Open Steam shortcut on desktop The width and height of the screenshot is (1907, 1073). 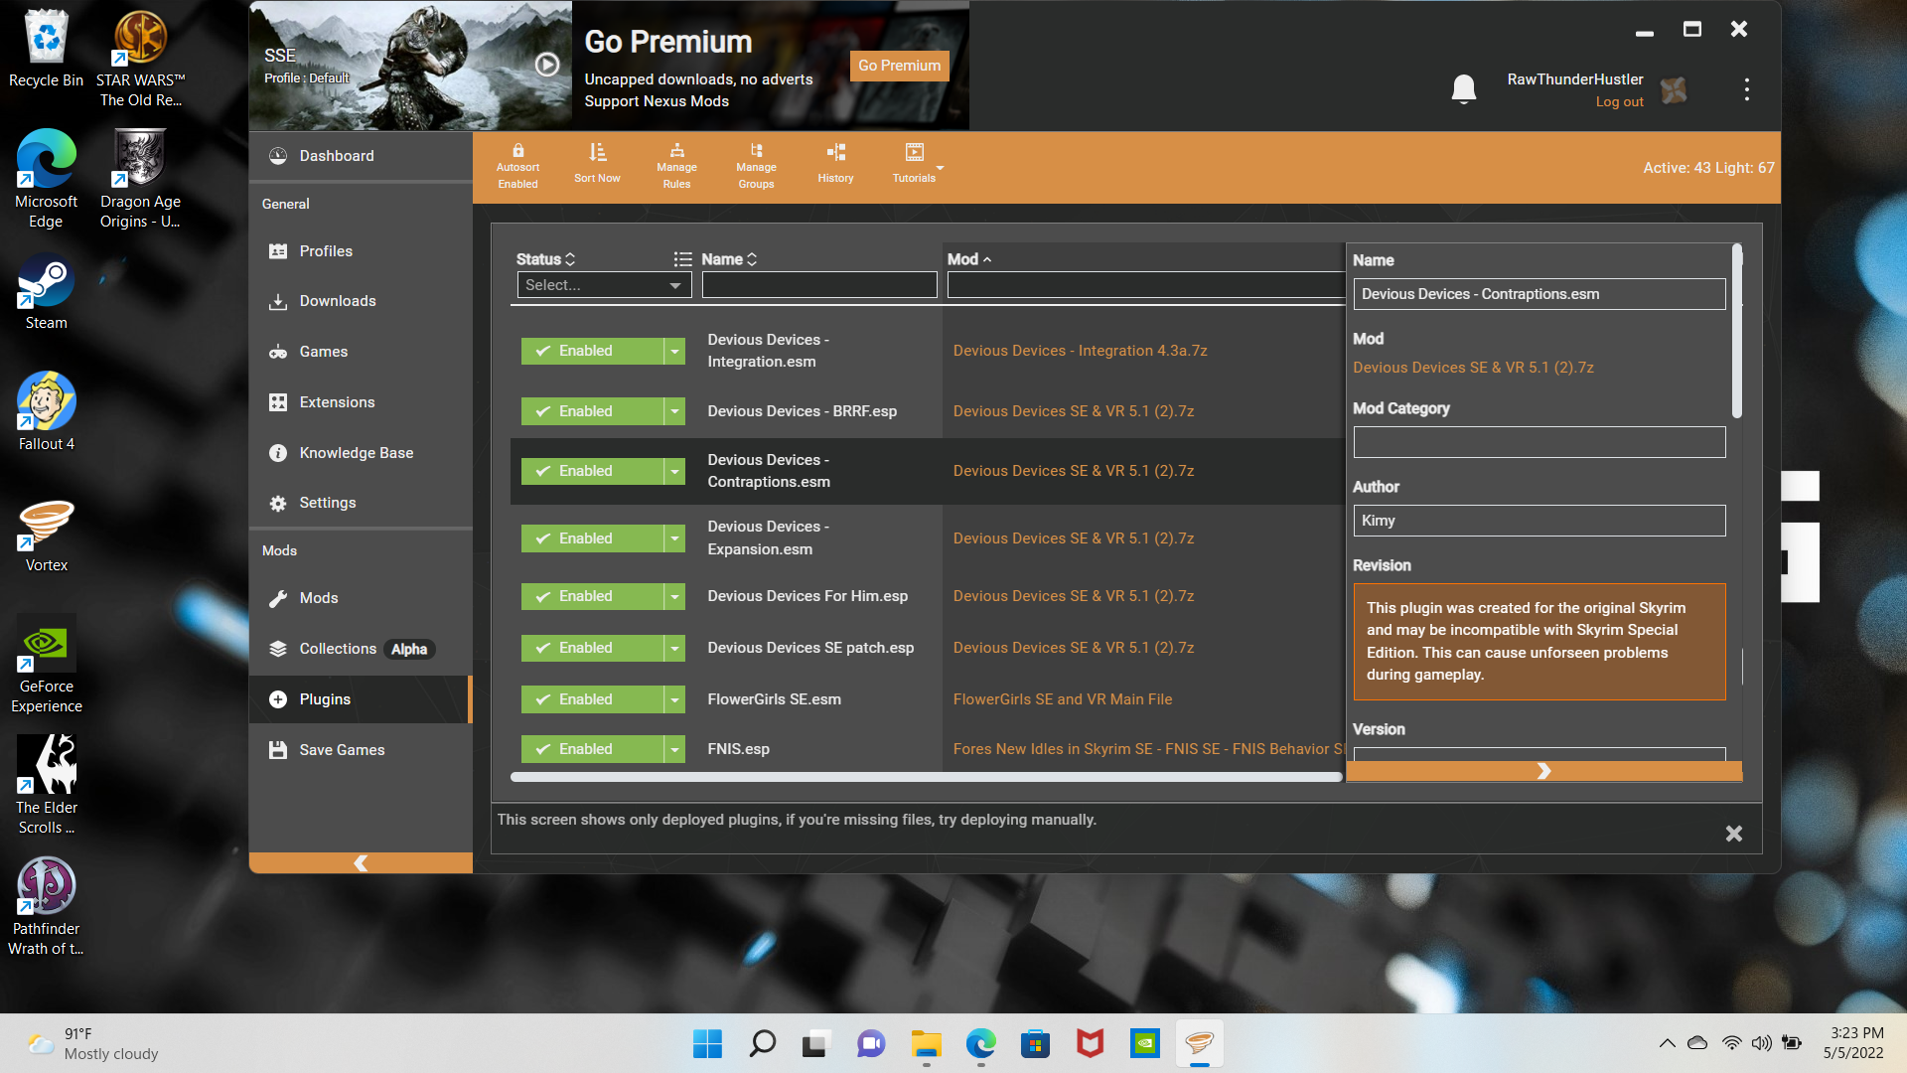point(47,294)
